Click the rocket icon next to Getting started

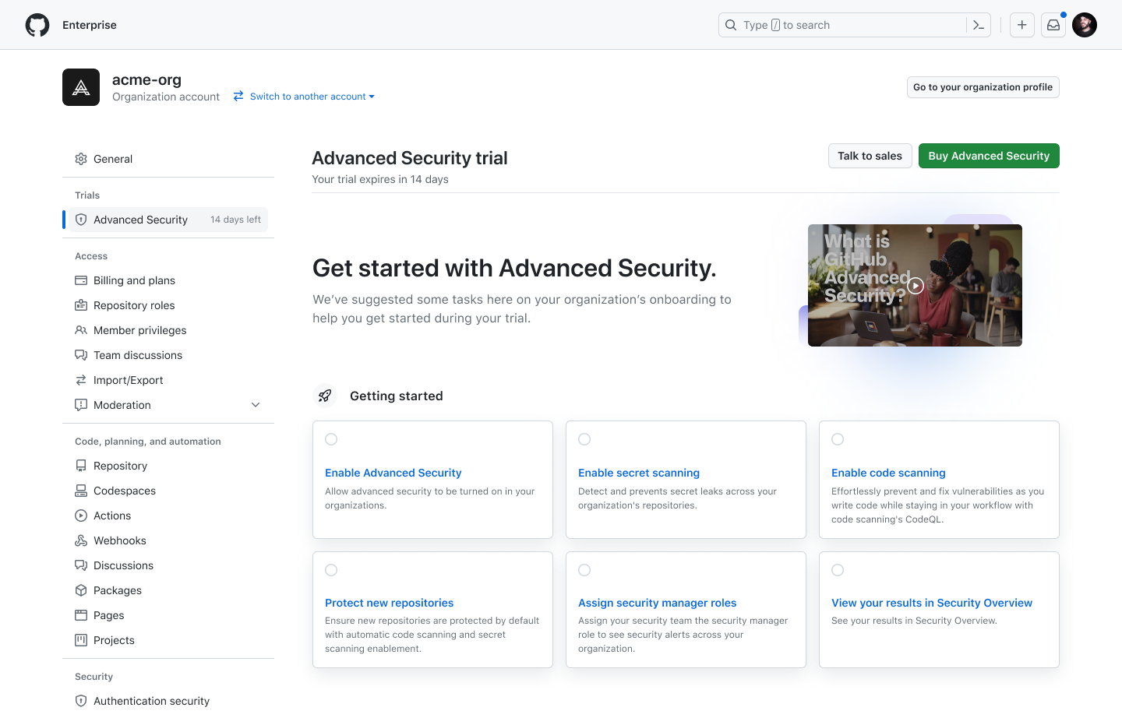[325, 396]
